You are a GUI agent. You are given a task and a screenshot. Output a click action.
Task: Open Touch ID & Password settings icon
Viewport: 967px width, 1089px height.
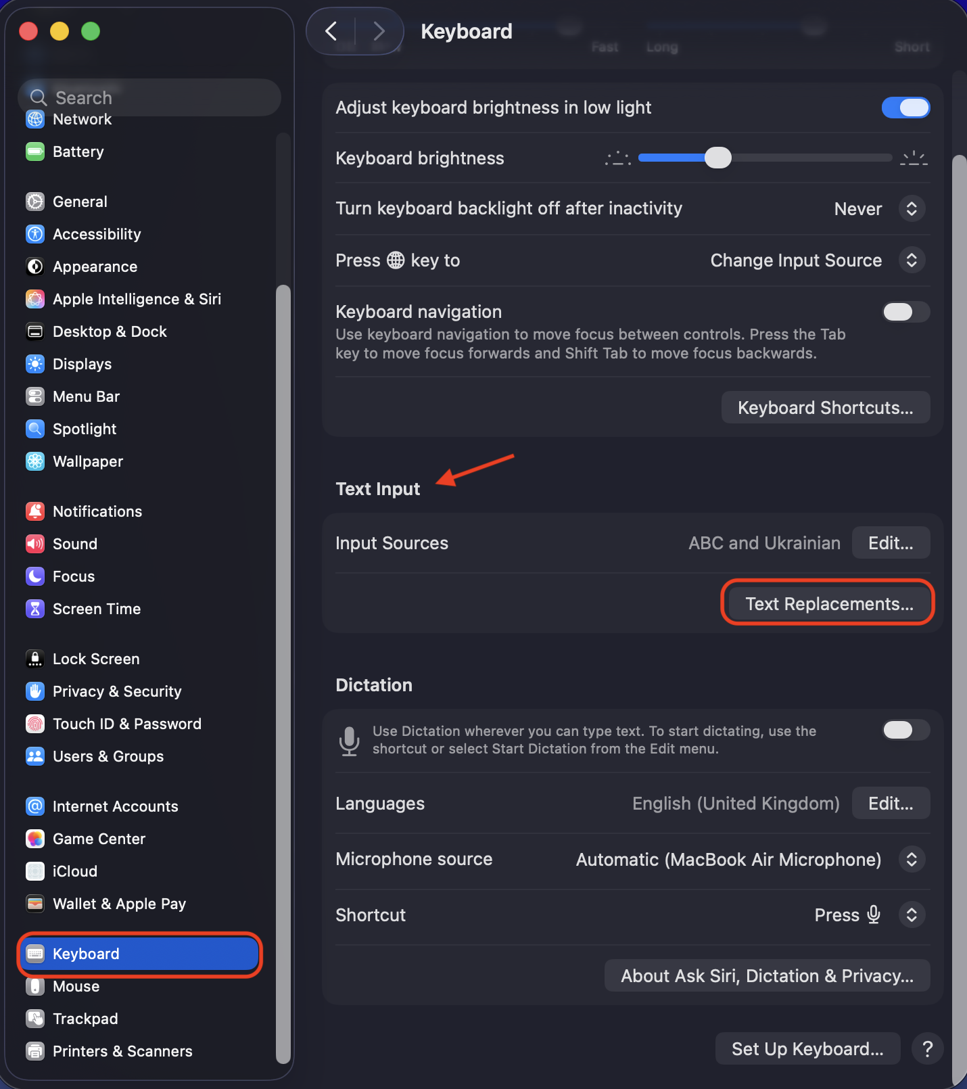[x=35, y=724]
